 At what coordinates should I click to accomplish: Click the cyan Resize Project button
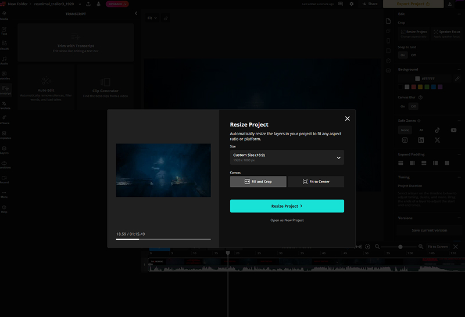point(287,206)
